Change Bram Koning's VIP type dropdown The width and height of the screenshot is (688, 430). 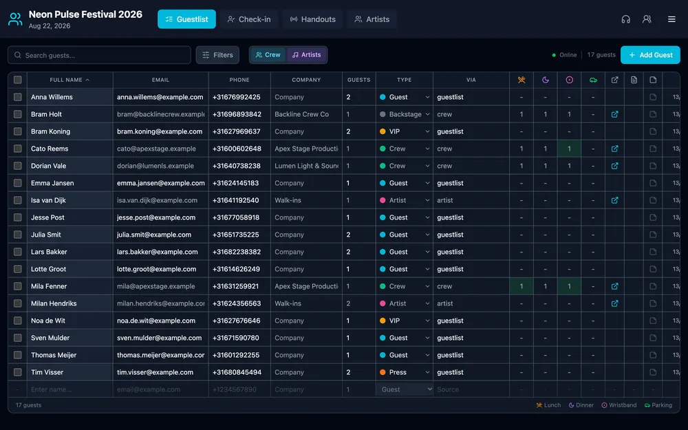point(405,131)
